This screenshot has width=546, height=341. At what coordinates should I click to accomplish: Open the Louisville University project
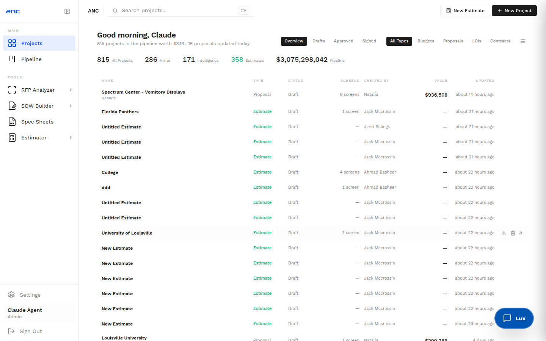click(x=124, y=338)
